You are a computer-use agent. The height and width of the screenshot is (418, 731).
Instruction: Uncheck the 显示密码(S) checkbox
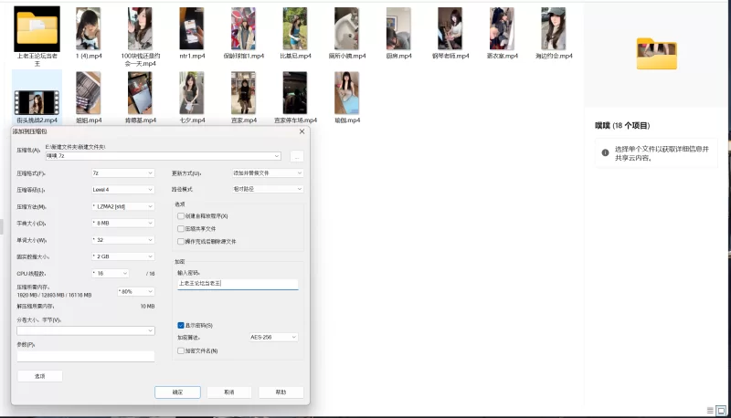pyautogui.click(x=181, y=326)
